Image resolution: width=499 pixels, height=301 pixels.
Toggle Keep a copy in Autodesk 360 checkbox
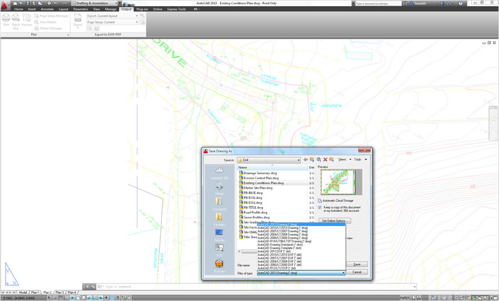[320, 207]
